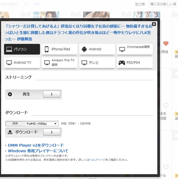
Task: Pick the PS5/PS4 gamepad icon
Action: point(122,63)
